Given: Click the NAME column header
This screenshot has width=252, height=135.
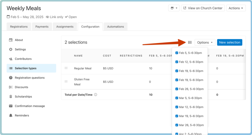Looking at the screenshot, I should (x=78, y=56).
